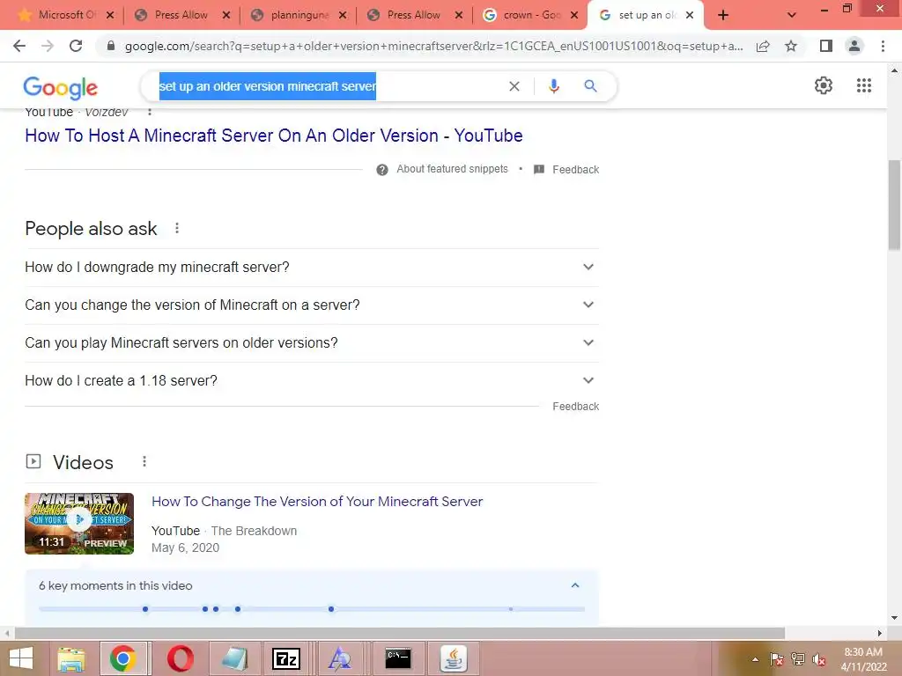Switch to the planningun tab

click(x=298, y=16)
